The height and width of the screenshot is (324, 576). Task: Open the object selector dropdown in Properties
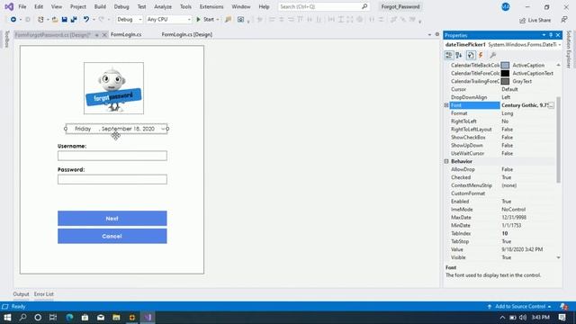tap(559, 44)
